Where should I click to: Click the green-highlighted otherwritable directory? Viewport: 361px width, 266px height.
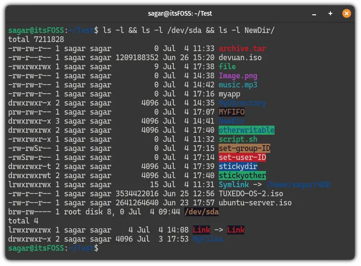pyautogui.click(x=246, y=130)
